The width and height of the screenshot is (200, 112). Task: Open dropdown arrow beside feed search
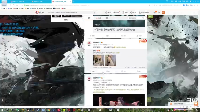click(145, 18)
